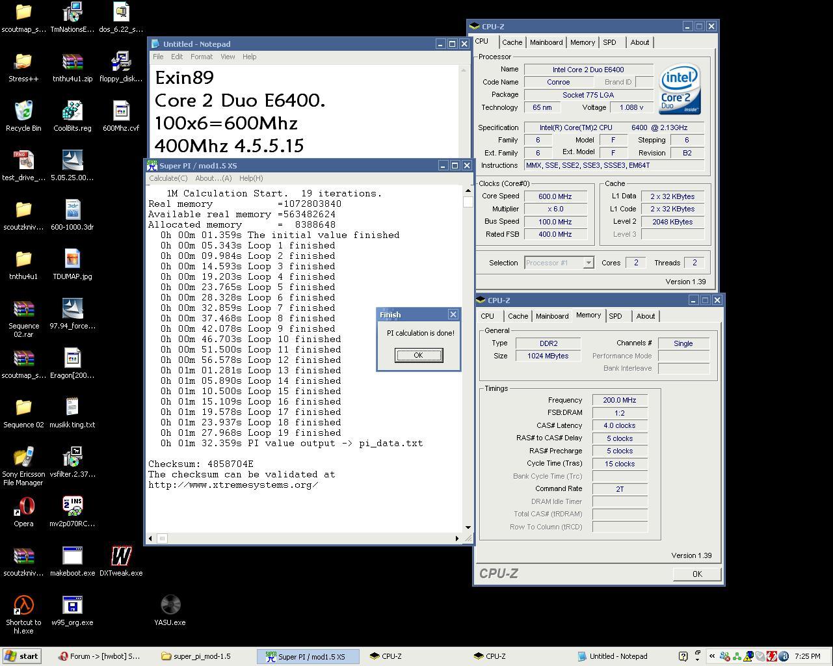Select the dos_6.22_s... desktop icon
Screen dimensions: 833x666
(x=121, y=17)
